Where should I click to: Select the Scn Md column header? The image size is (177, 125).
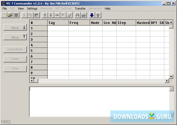tap(109, 23)
